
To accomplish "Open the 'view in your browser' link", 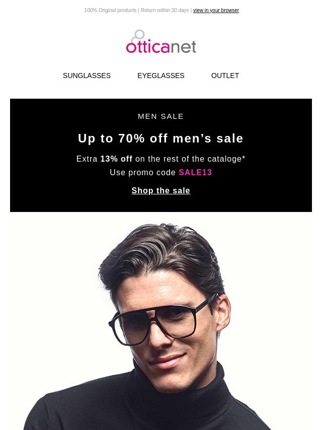I will 216,10.
